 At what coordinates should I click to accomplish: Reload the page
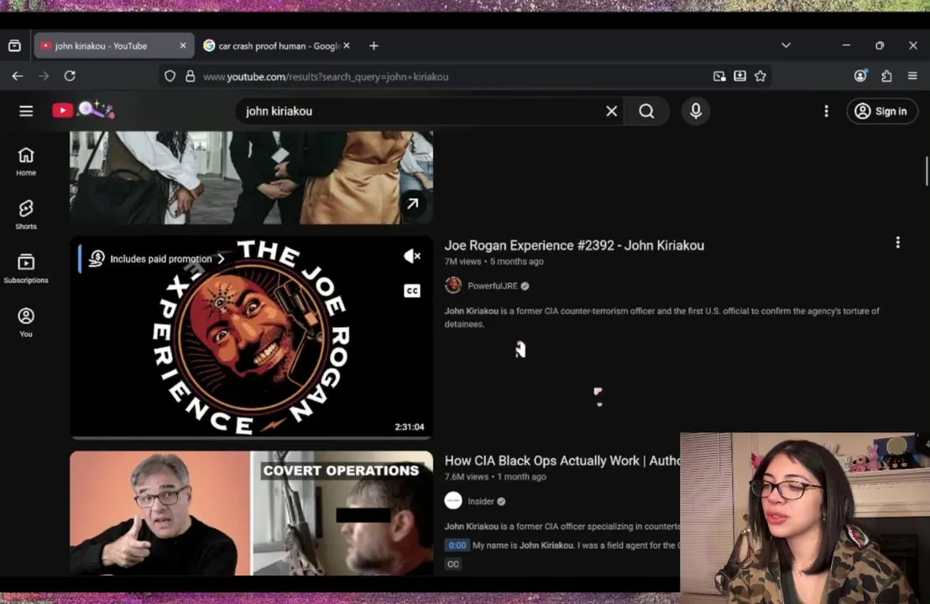tap(70, 75)
